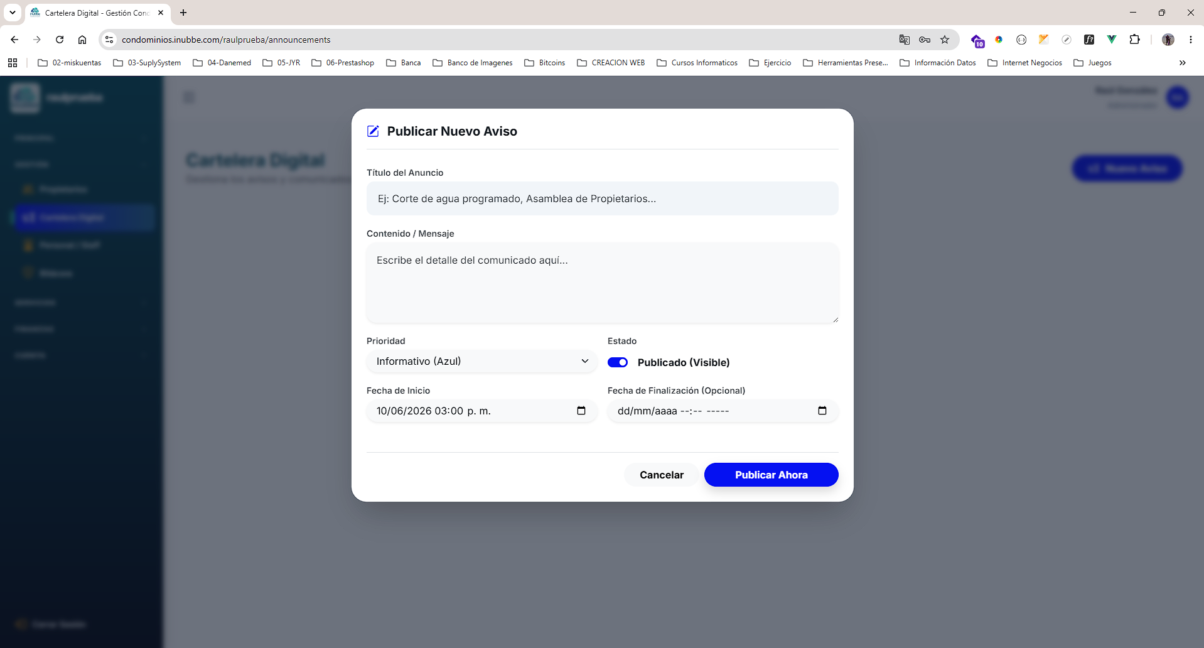Open the Fecha de Finalización calendar picker icon
1204x648 pixels.
[x=822, y=411]
